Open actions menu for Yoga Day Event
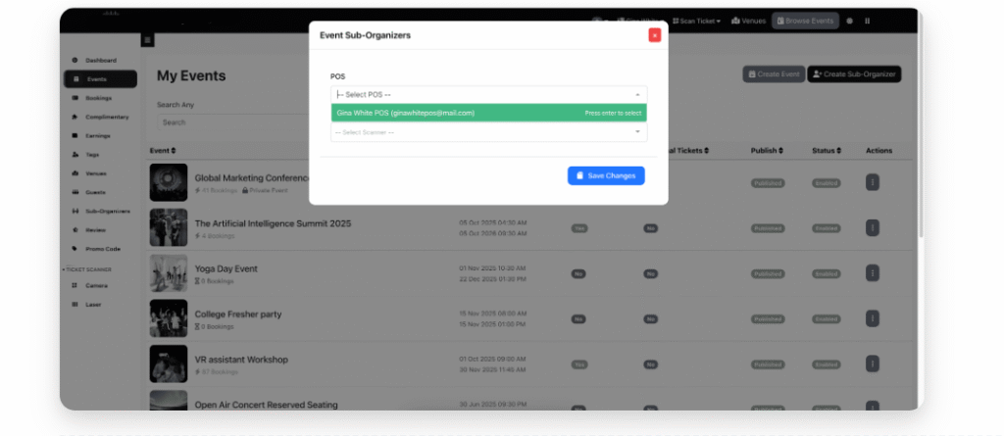1004x436 pixels. click(x=872, y=273)
